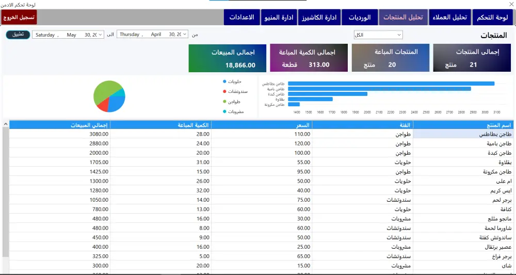The height and width of the screenshot is (275, 516).
Task: Sort by اسم المنتج column header
Action: tap(463, 125)
